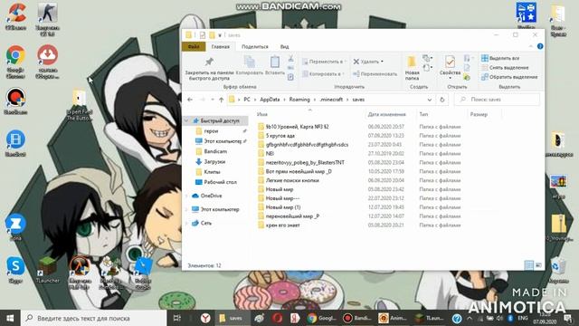Click Pin to Quick access ribbon button
The height and width of the screenshot is (326, 579).
click(209, 69)
